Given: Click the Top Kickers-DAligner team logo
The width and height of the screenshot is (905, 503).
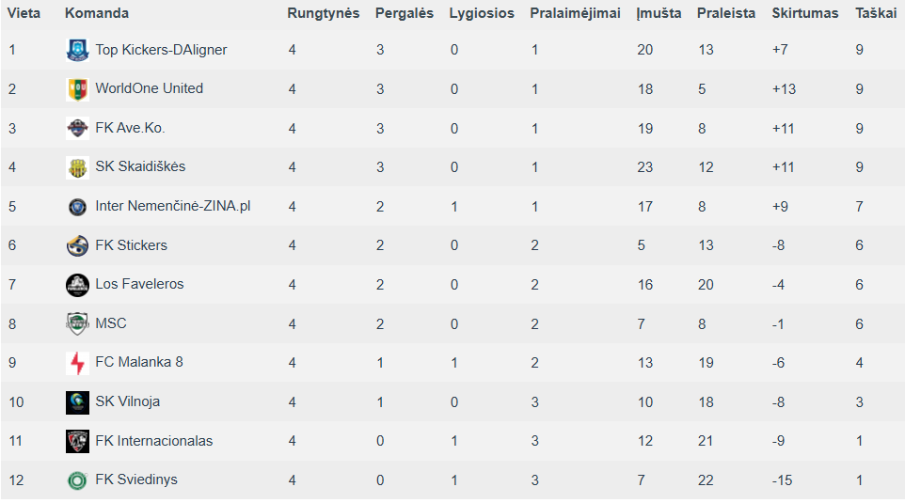Looking at the screenshot, I should [77, 50].
